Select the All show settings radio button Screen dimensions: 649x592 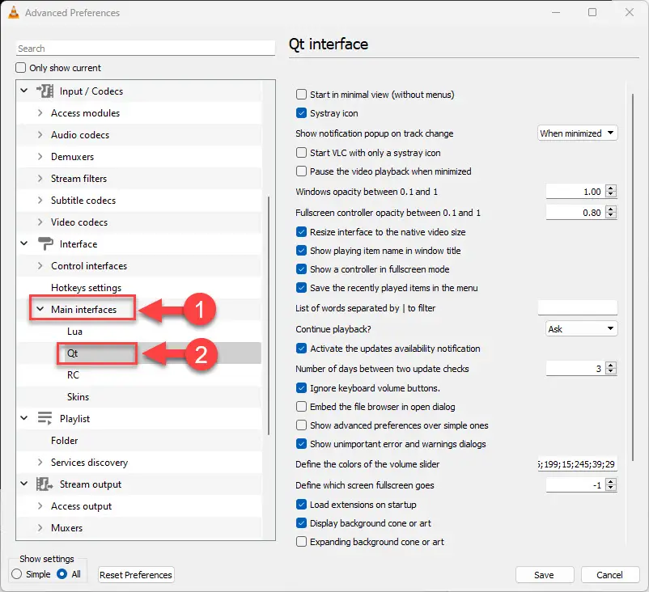pyautogui.click(x=62, y=574)
